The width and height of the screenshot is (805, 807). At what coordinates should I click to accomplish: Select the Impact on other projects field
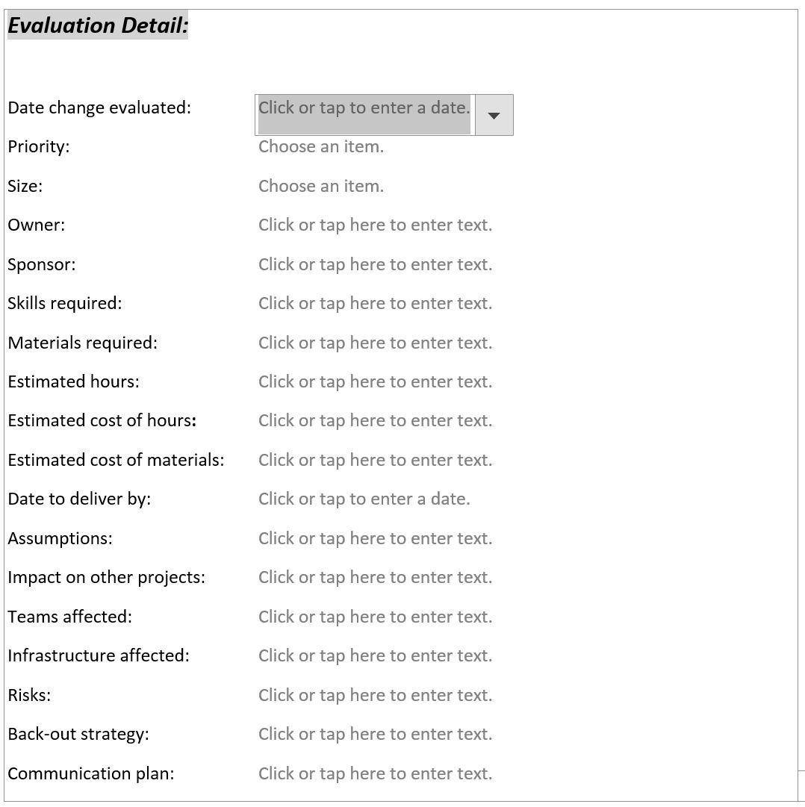[375, 578]
